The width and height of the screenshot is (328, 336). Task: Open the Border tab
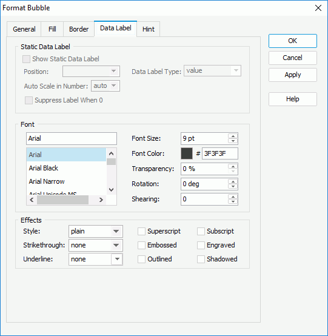click(79, 29)
